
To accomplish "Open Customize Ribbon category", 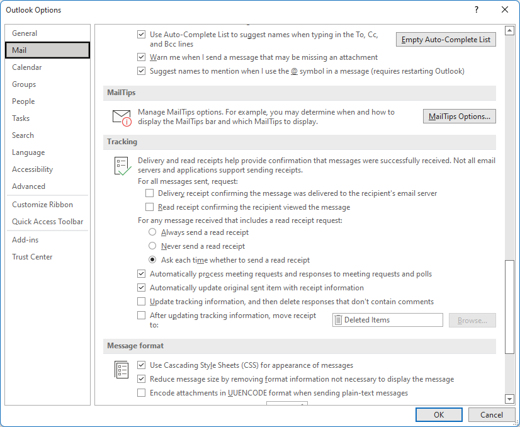I will [x=47, y=205].
